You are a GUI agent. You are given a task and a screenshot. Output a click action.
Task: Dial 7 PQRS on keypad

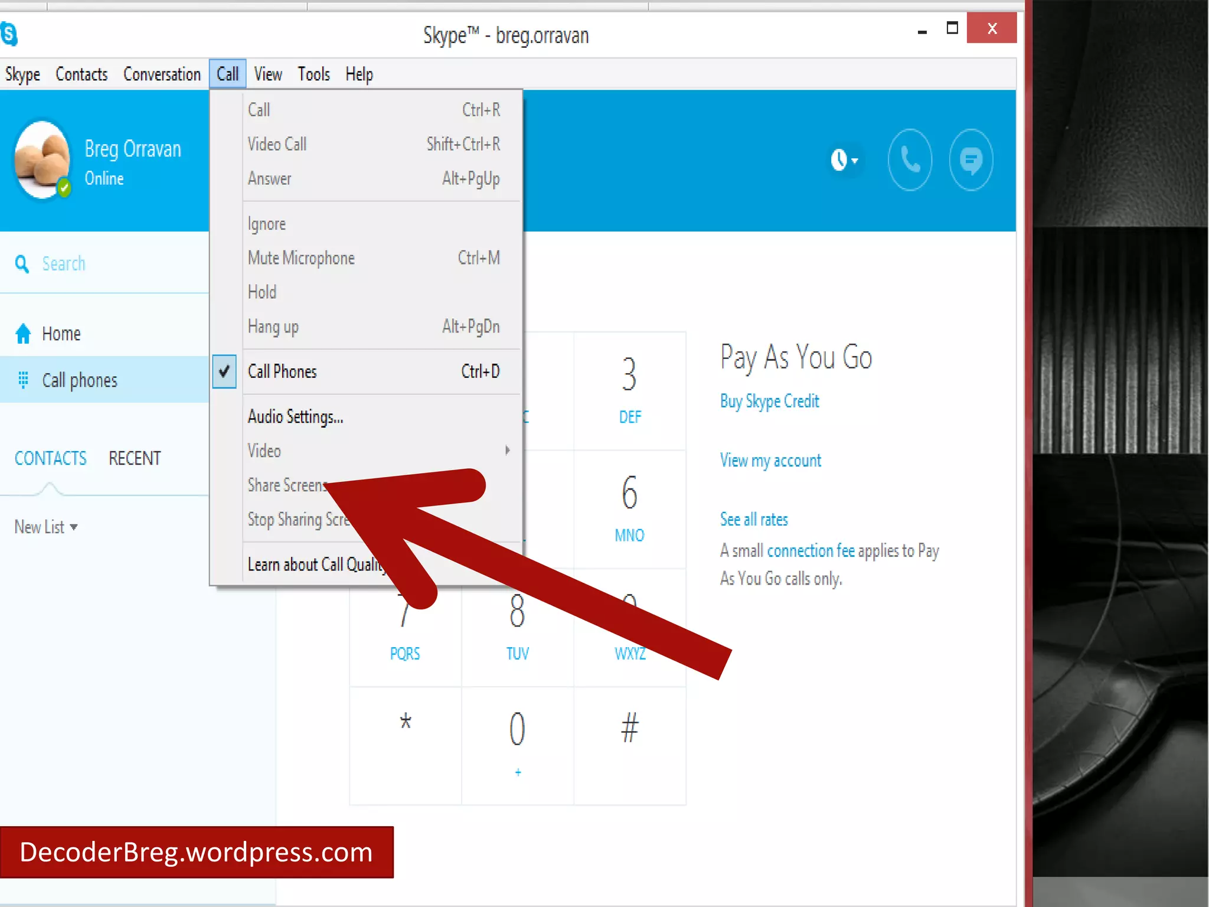click(x=405, y=628)
